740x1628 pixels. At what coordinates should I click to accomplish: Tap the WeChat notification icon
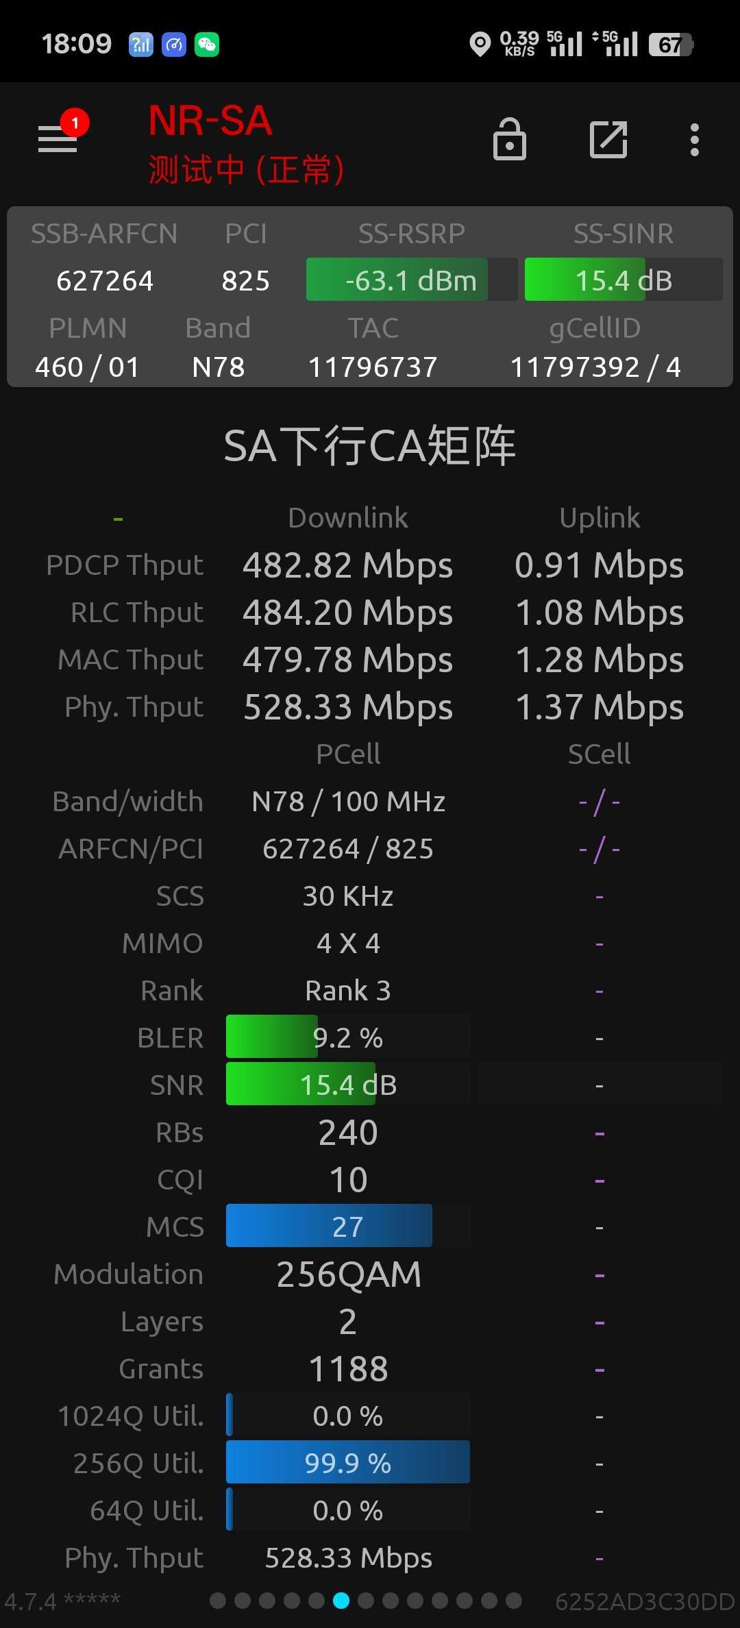[207, 45]
